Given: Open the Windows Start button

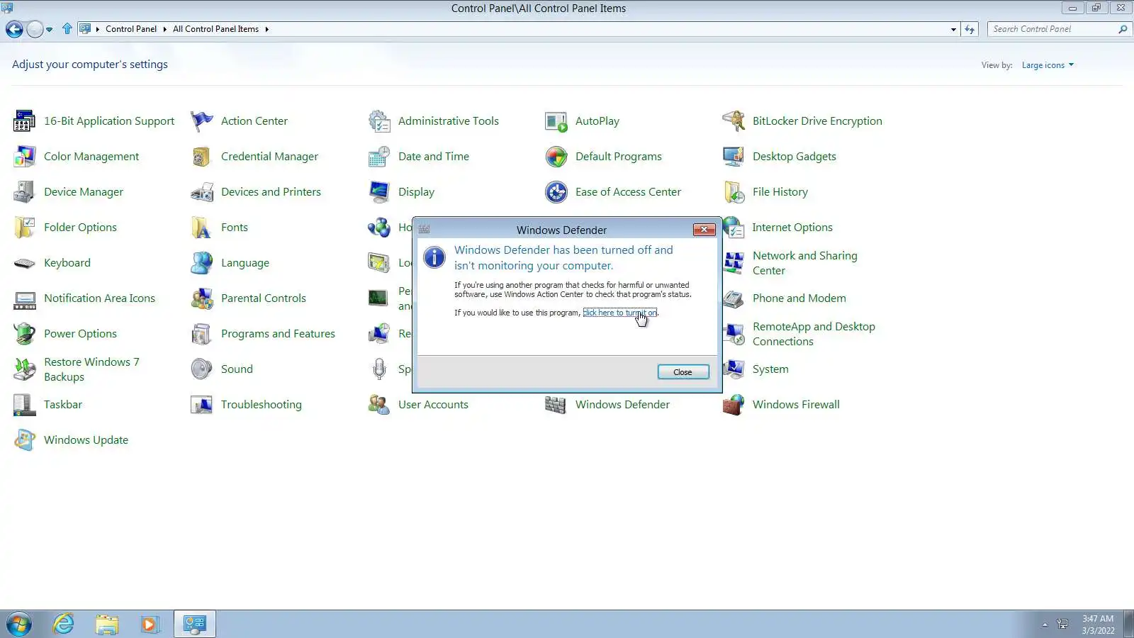Looking at the screenshot, I should click(x=19, y=625).
